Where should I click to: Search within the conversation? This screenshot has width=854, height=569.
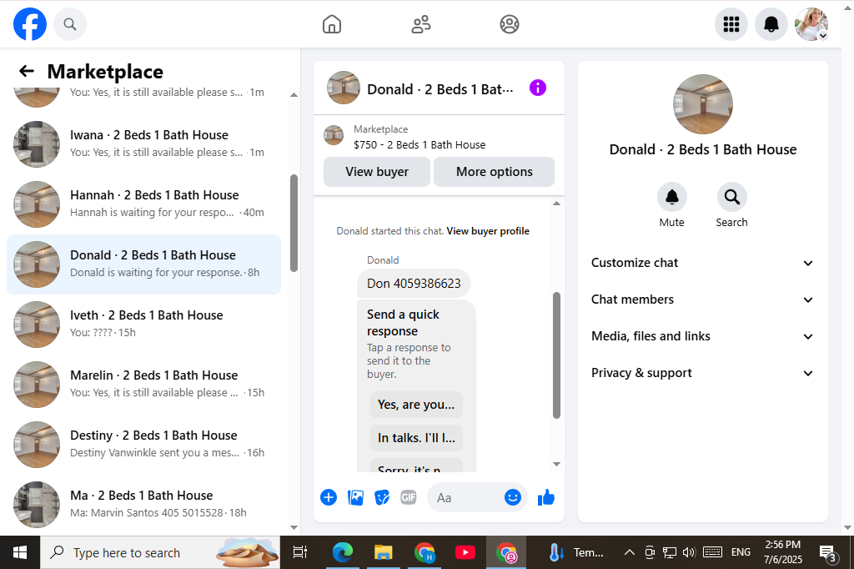(x=731, y=204)
